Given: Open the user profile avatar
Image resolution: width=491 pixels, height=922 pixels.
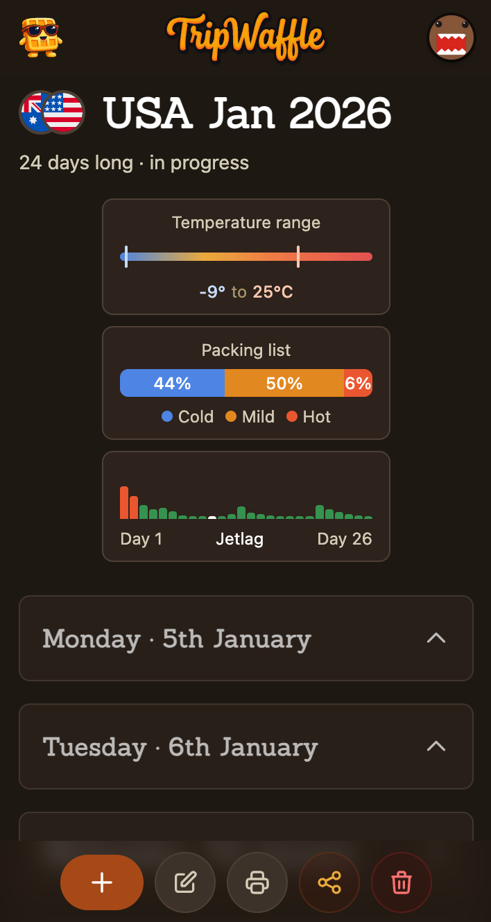Looking at the screenshot, I should [451, 37].
